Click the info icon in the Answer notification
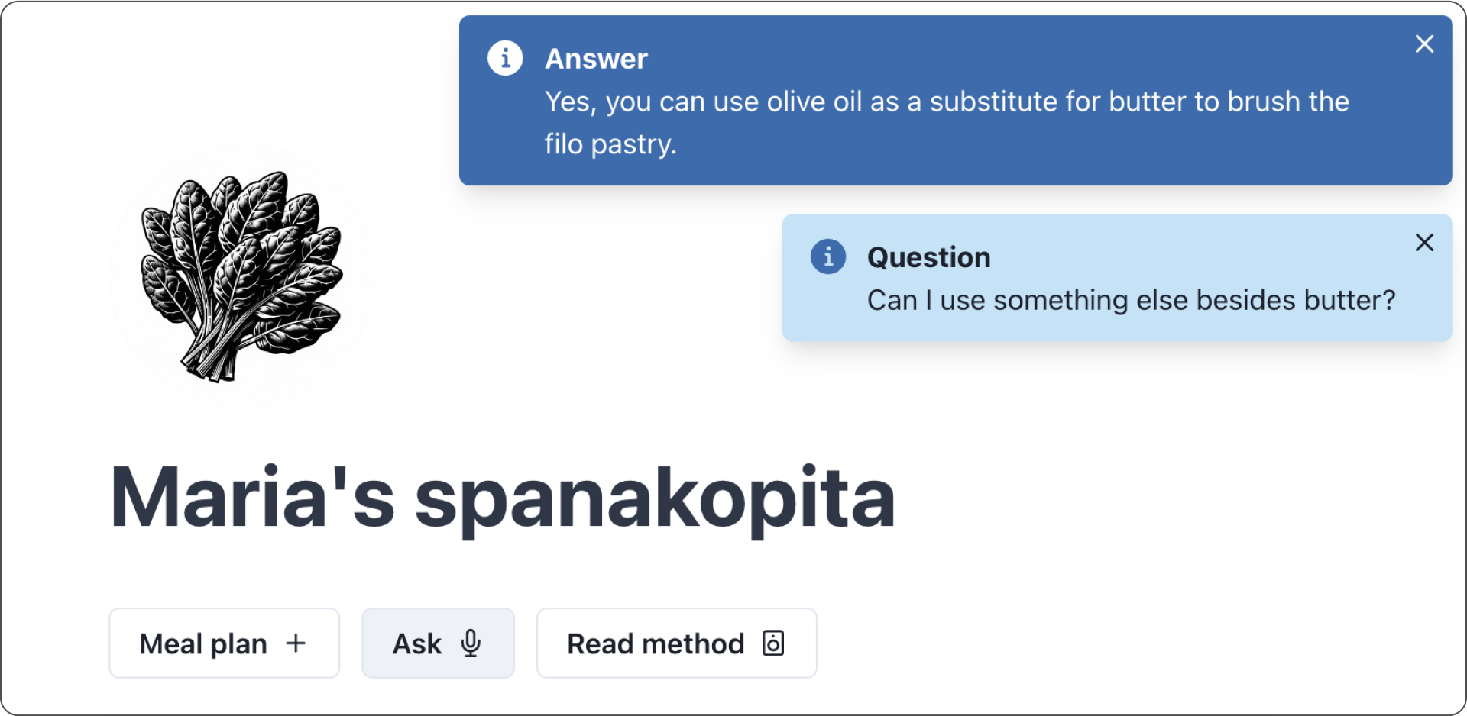The width and height of the screenshot is (1467, 716). click(x=505, y=58)
